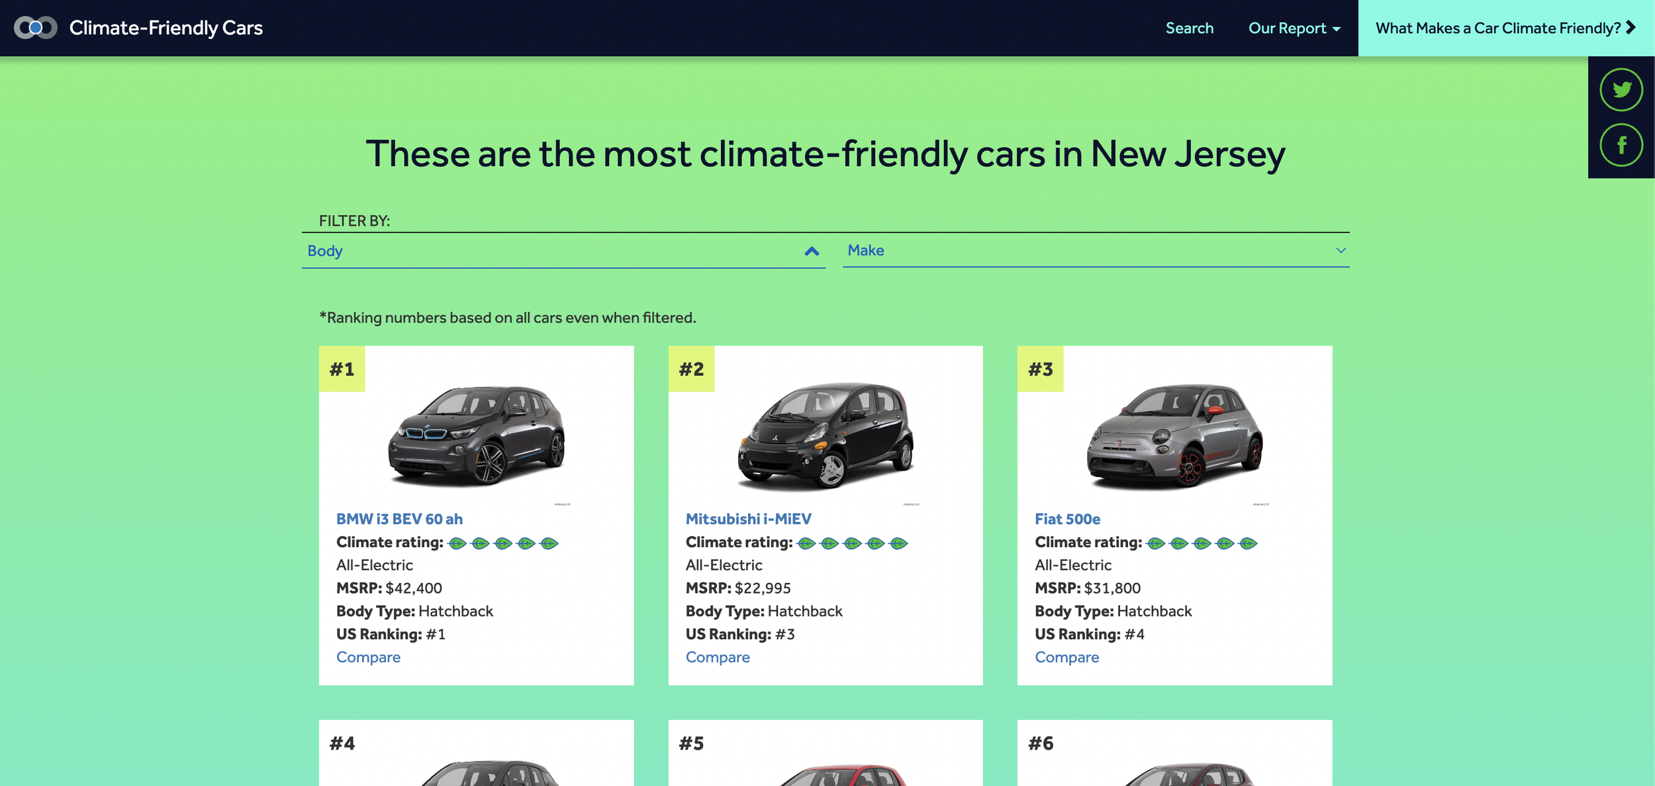1655x786 pixels.
Task: Click the Mitsubishi All-Electric text
Action: click(724, 565)
